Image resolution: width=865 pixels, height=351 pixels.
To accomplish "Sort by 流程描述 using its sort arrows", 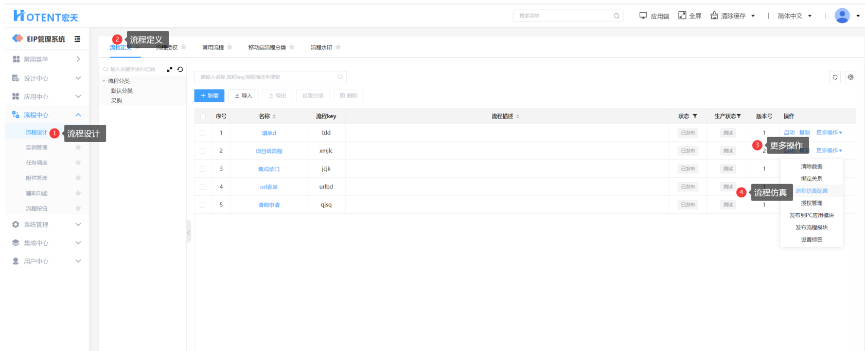I will [518, 117].
